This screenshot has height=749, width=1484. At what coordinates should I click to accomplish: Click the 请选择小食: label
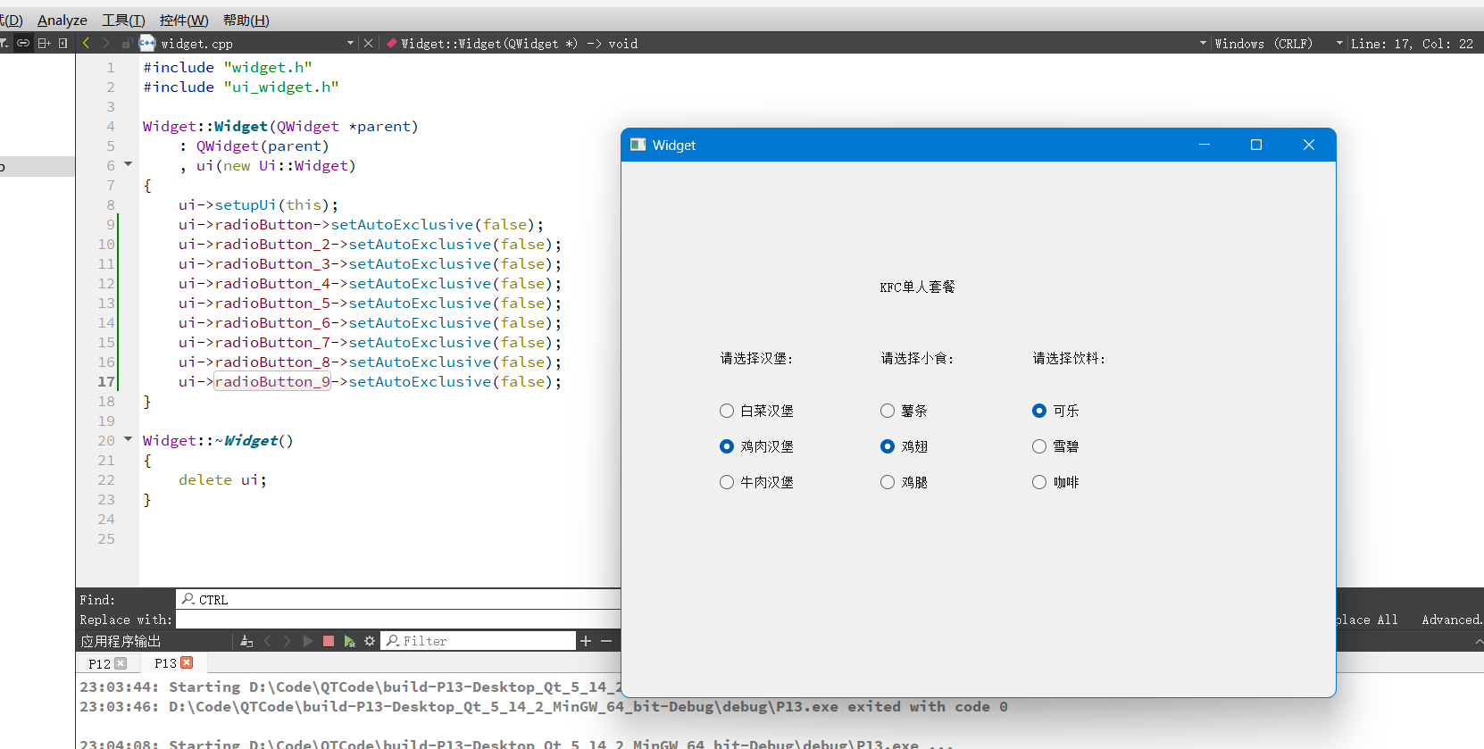(917, 358)
